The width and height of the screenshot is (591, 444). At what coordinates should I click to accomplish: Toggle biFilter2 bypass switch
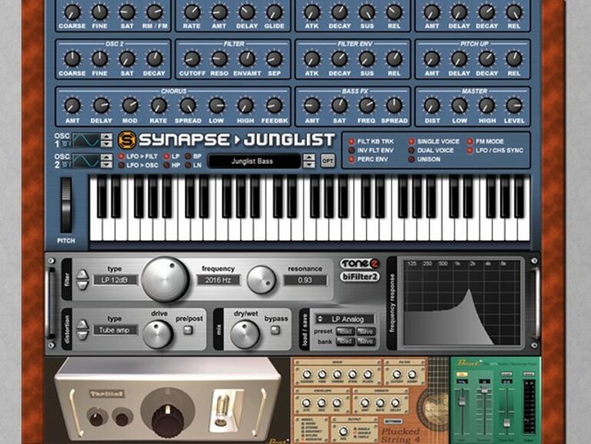coord(276,331)
